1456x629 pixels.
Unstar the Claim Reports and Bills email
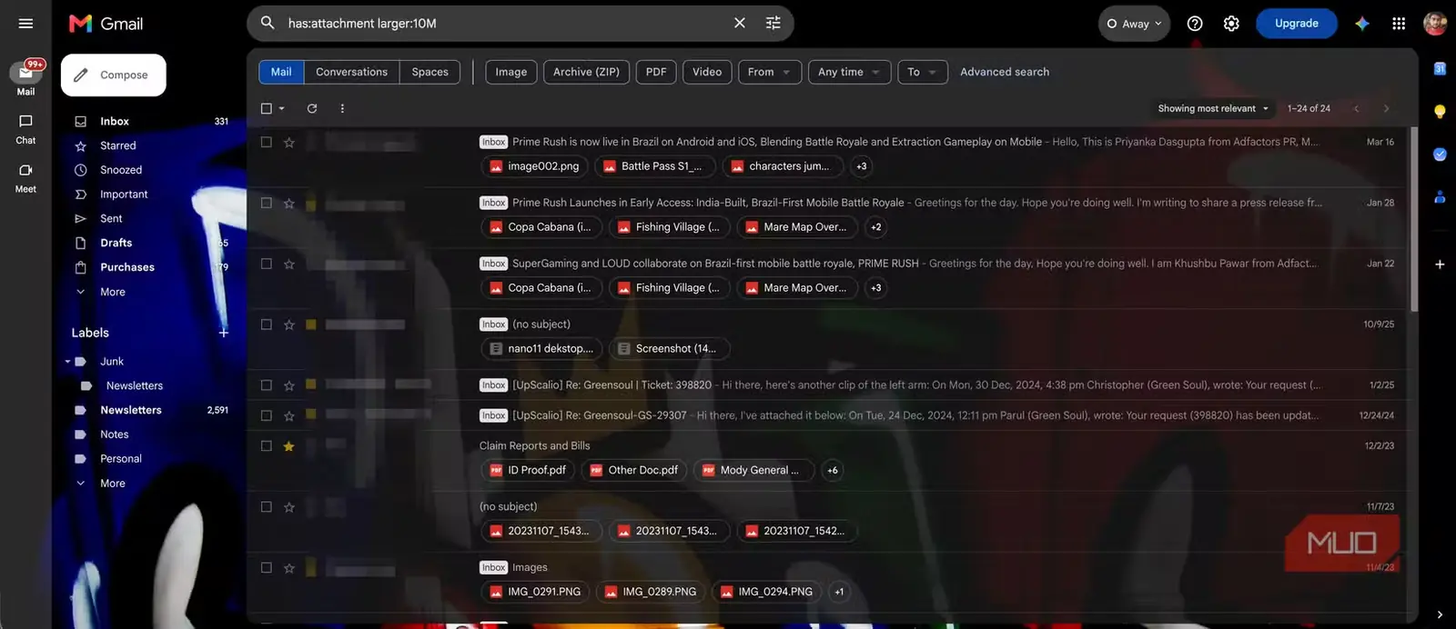point(289,446)
